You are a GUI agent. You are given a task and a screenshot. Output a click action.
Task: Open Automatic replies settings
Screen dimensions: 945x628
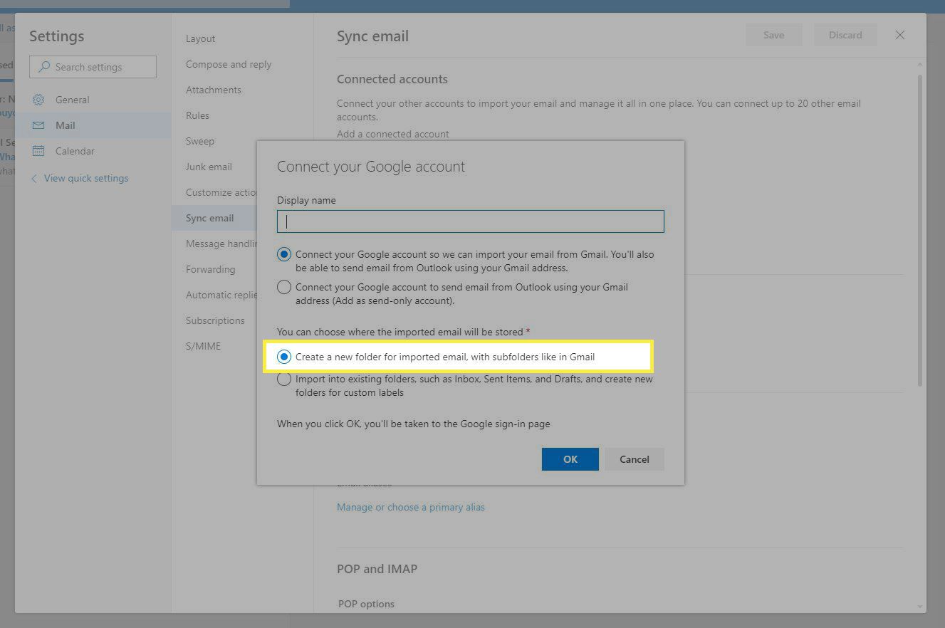221,295
